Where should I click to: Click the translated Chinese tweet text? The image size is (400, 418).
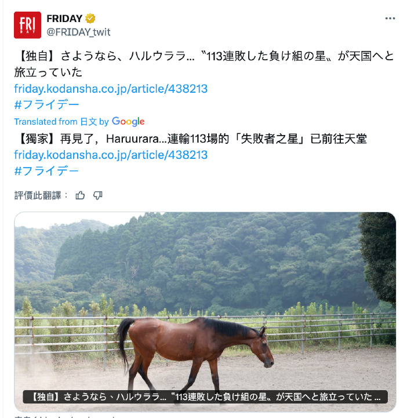coord(191,139)
